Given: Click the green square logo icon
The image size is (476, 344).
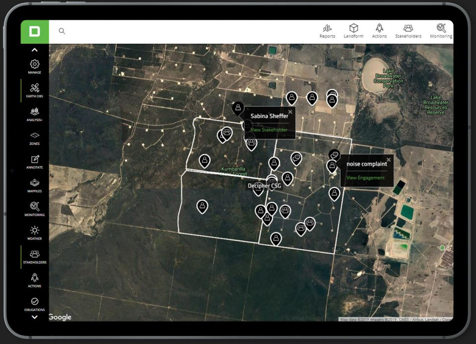Looking at the screenshot, I should coord(35,32).
